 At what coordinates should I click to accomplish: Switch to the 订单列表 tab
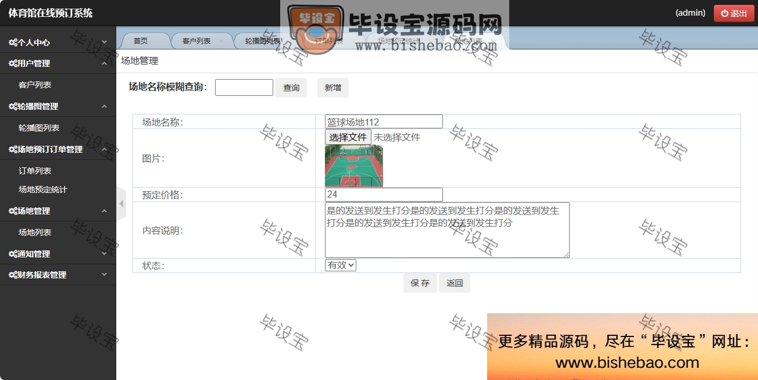(x=329, y=41)
